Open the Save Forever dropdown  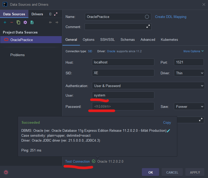[189, 107]
